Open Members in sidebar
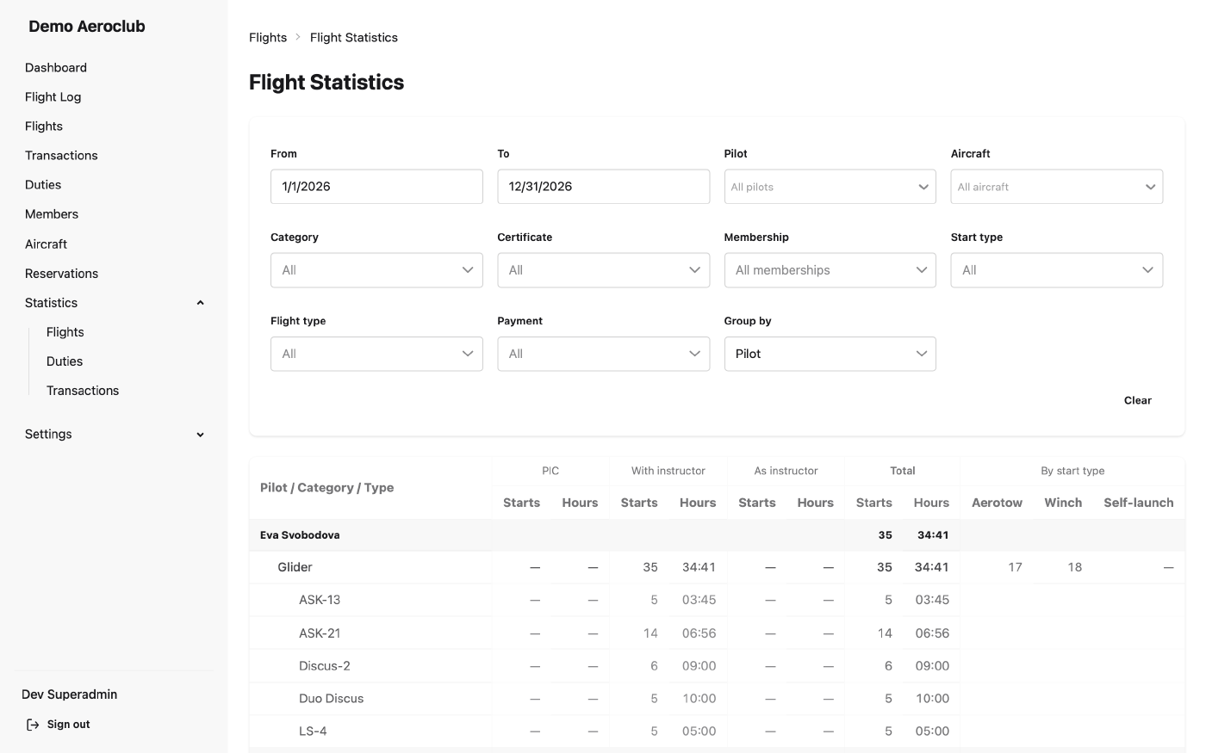 pyautogui.click(x=52, y=214)
